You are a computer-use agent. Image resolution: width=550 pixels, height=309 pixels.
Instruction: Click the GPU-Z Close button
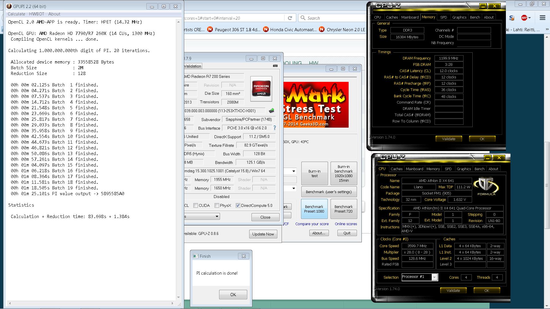pos(265,217)
